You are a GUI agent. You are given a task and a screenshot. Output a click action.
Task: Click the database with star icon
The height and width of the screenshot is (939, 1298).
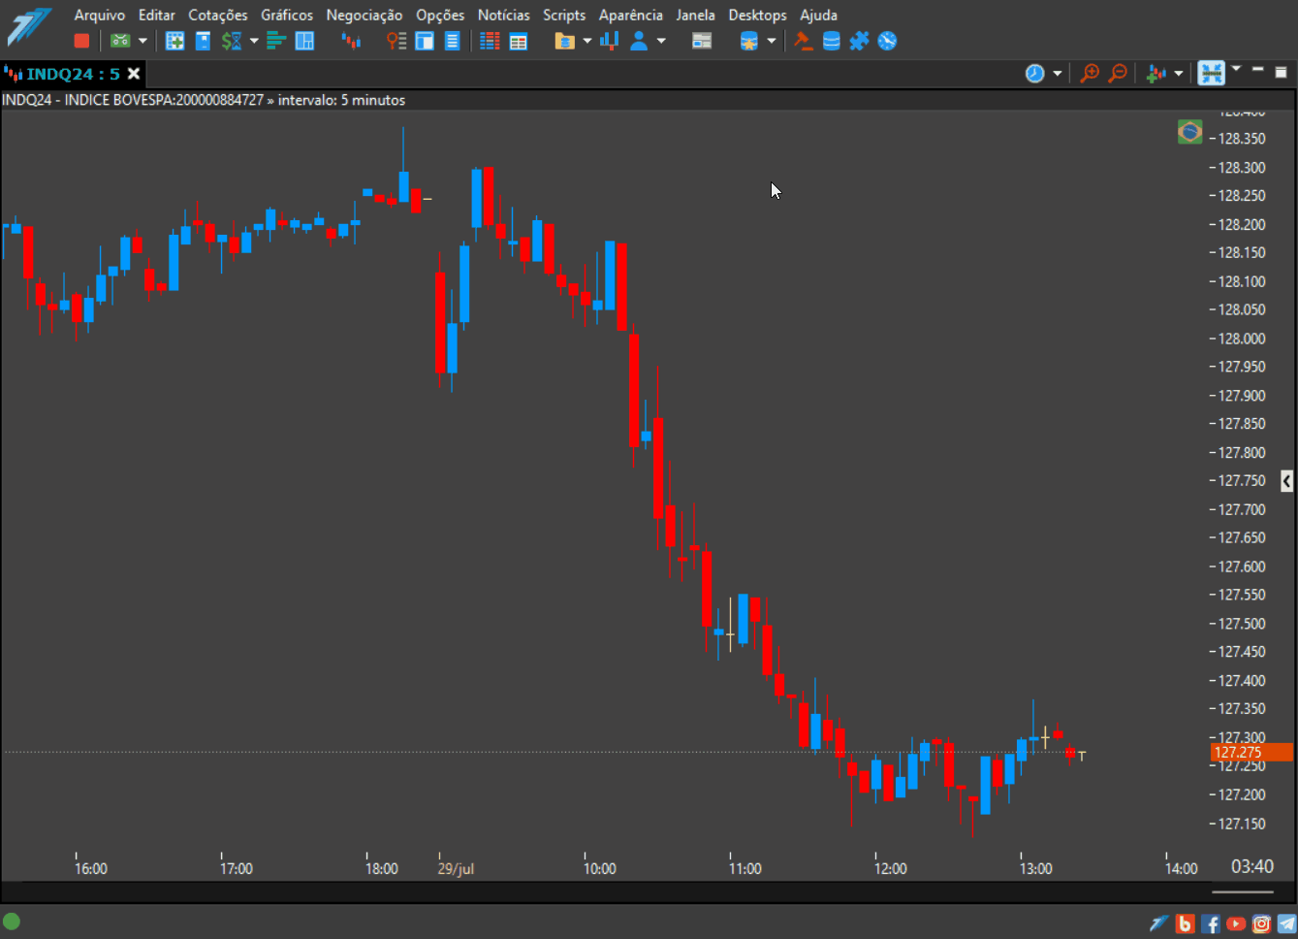click(748, 41)
